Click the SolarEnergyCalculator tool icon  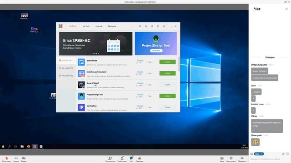point(81,73)
